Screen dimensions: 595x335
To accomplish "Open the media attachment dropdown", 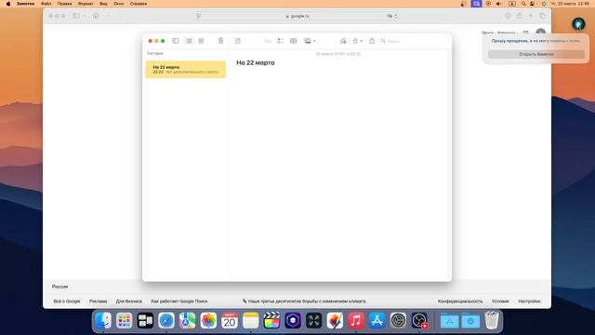I will click(x=310, y=41).
